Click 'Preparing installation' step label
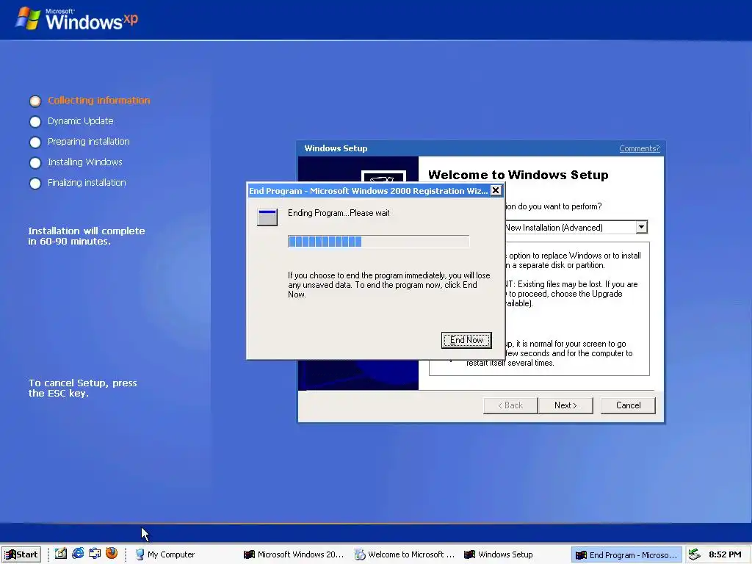The width and height of the screenshot is (752, 564). (89, 142)
